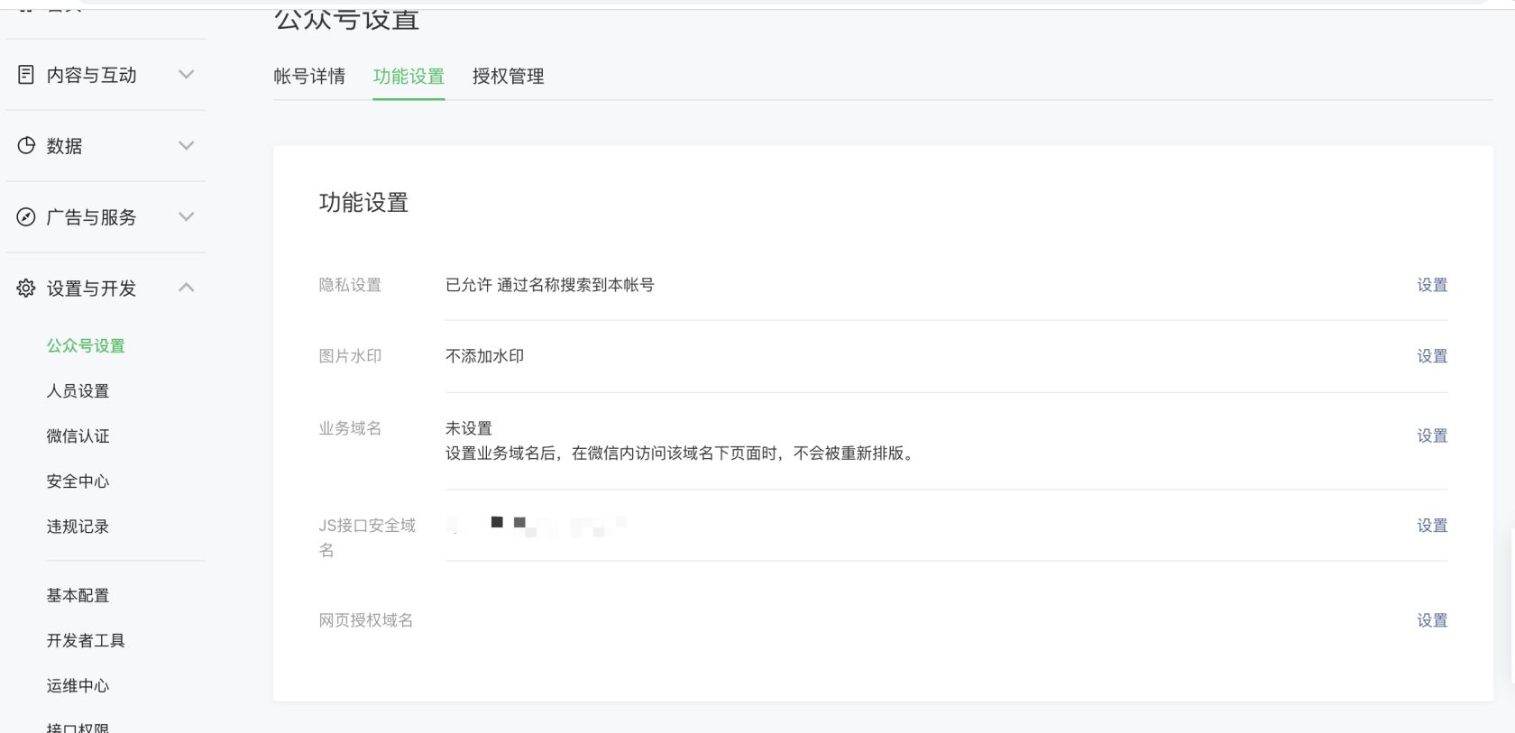Image resolution: width=1515 pixels, height=733 pixels.
Task: Open 公众号设置 in sidebar
Action: coord(86,346)
